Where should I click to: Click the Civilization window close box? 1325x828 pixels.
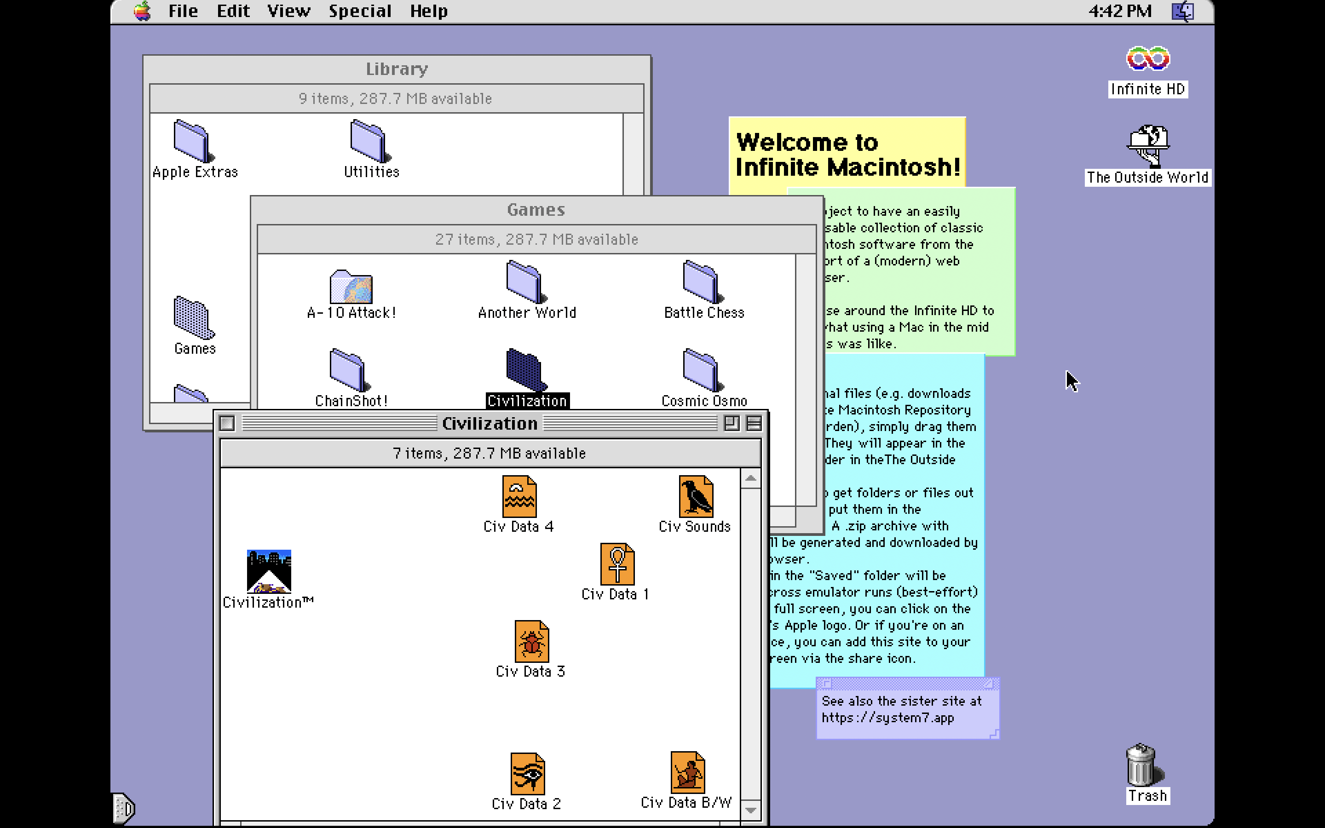point(227,423)
